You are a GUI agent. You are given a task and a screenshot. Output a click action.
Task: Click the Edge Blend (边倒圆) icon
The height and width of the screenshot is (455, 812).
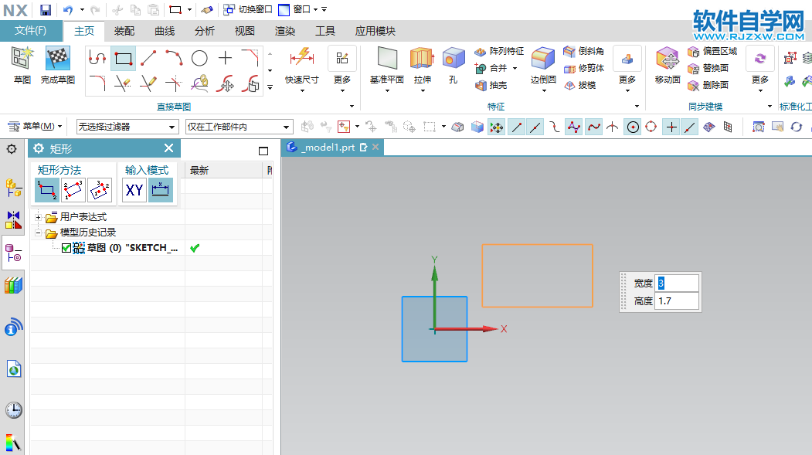(x=543, y=59)
